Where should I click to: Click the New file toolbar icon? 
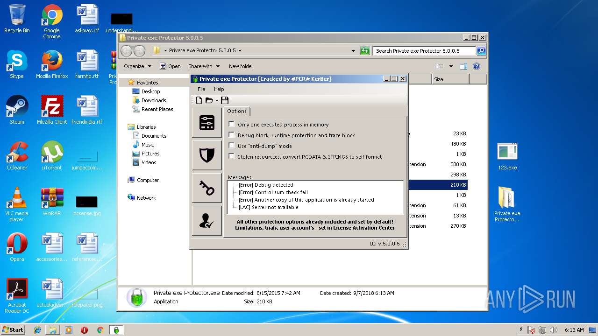tap(199, 100)
